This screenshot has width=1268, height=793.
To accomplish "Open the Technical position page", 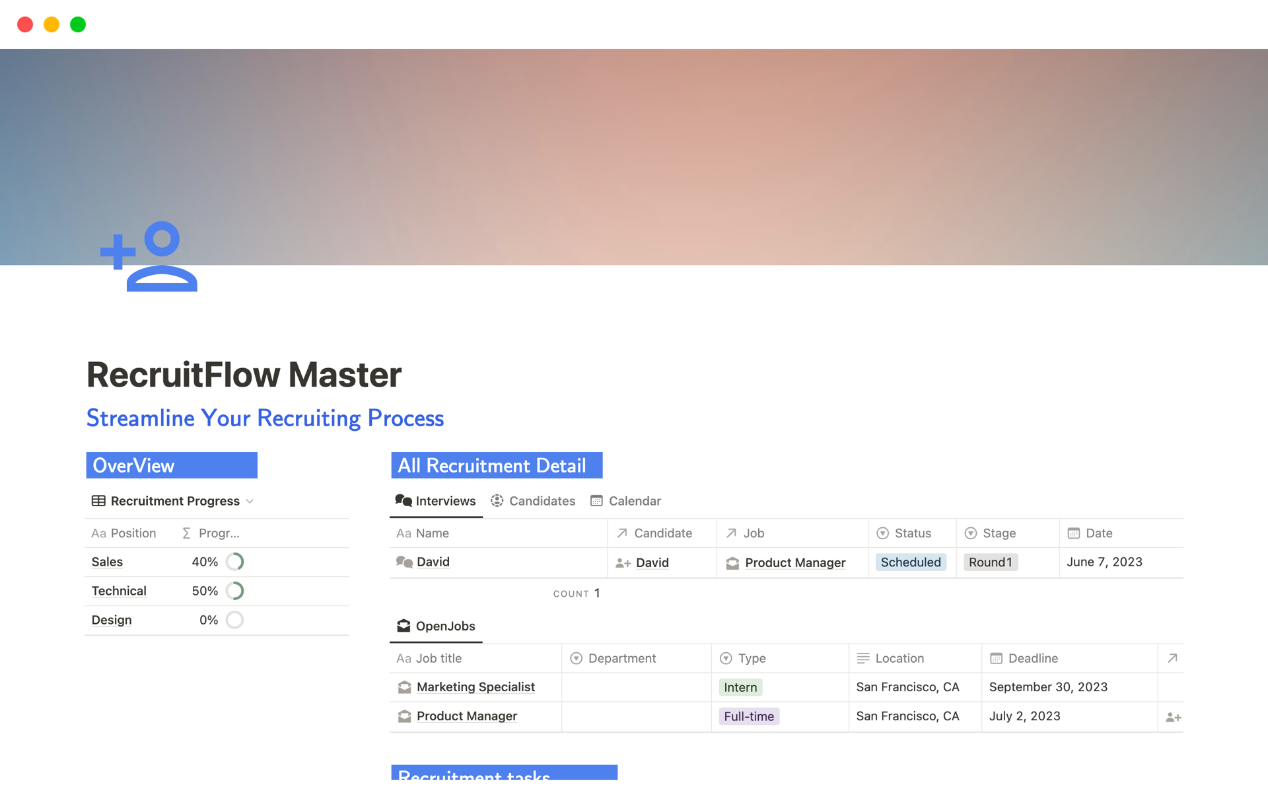I will pos(119,591).
